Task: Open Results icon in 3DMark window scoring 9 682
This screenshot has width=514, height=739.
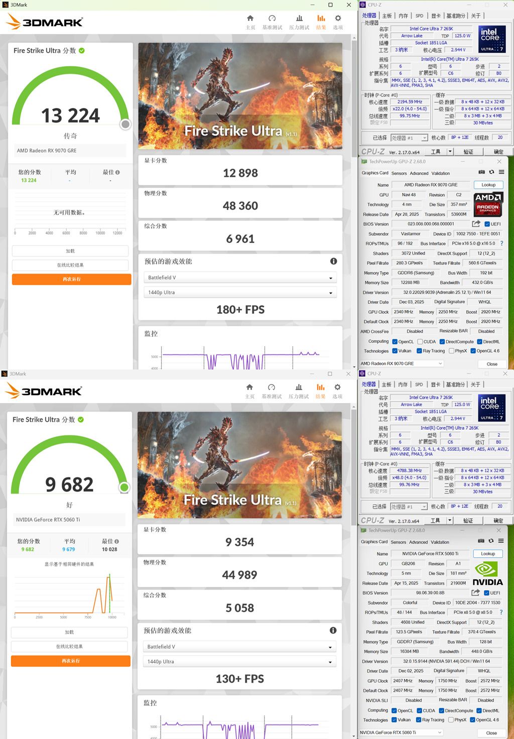Action: coord(320,388)
